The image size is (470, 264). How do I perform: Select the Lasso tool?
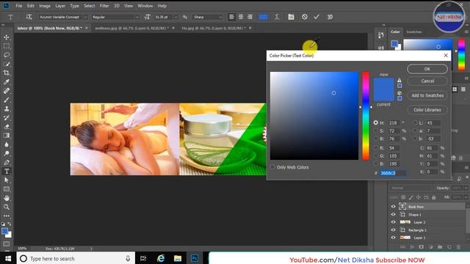pos(7,56)
